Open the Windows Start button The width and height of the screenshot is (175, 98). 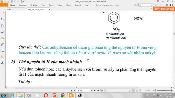(3, 95)
